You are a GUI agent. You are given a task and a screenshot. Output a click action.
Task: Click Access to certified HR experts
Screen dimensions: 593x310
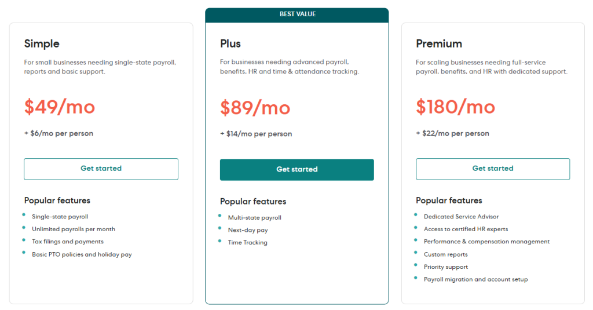[x=466, y=229]
